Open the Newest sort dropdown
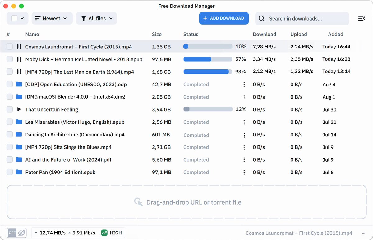The height and width of the screenshot is (240, 373). pos(52,18)
